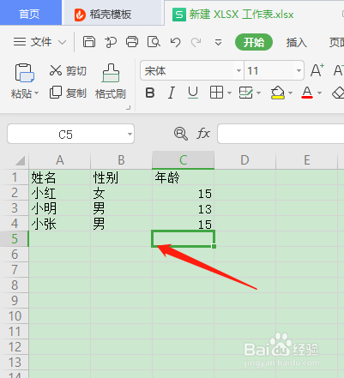Click the Print icon
Image resolution: width=344 pixels, height=378 pixels.
132,42
